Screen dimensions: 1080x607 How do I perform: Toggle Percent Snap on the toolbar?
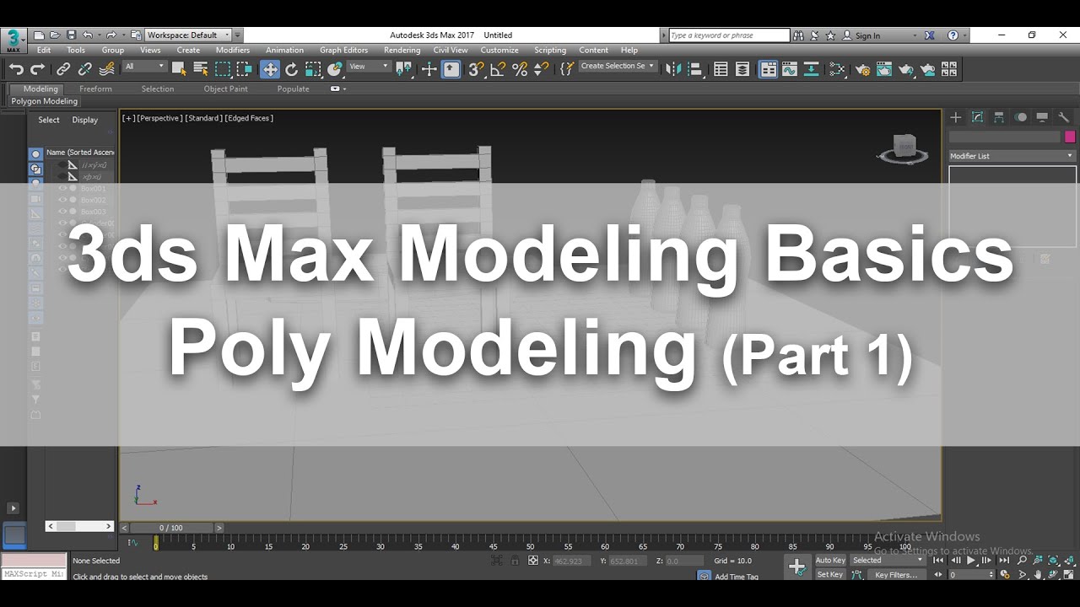[x=520, y=69]
